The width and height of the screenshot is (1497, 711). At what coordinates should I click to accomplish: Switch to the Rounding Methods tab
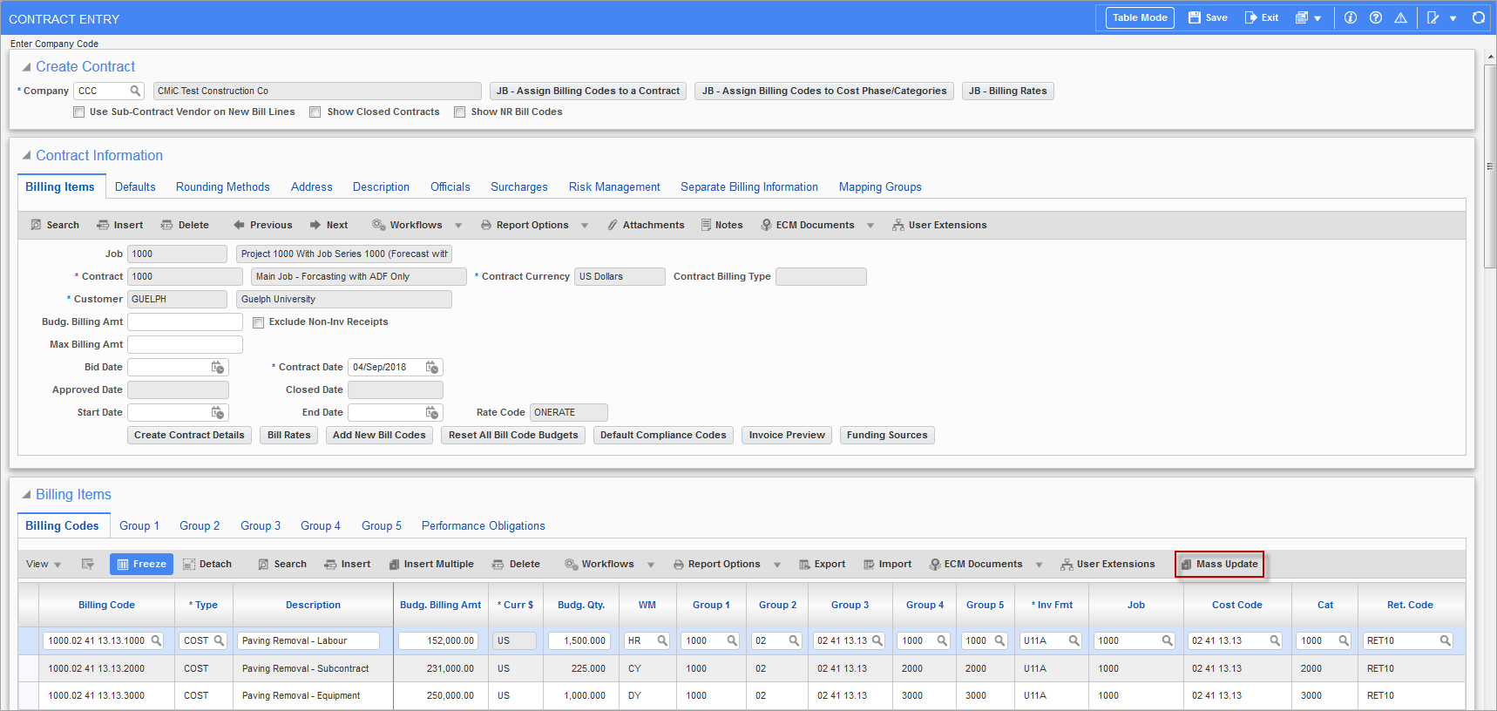pos(222,186)
